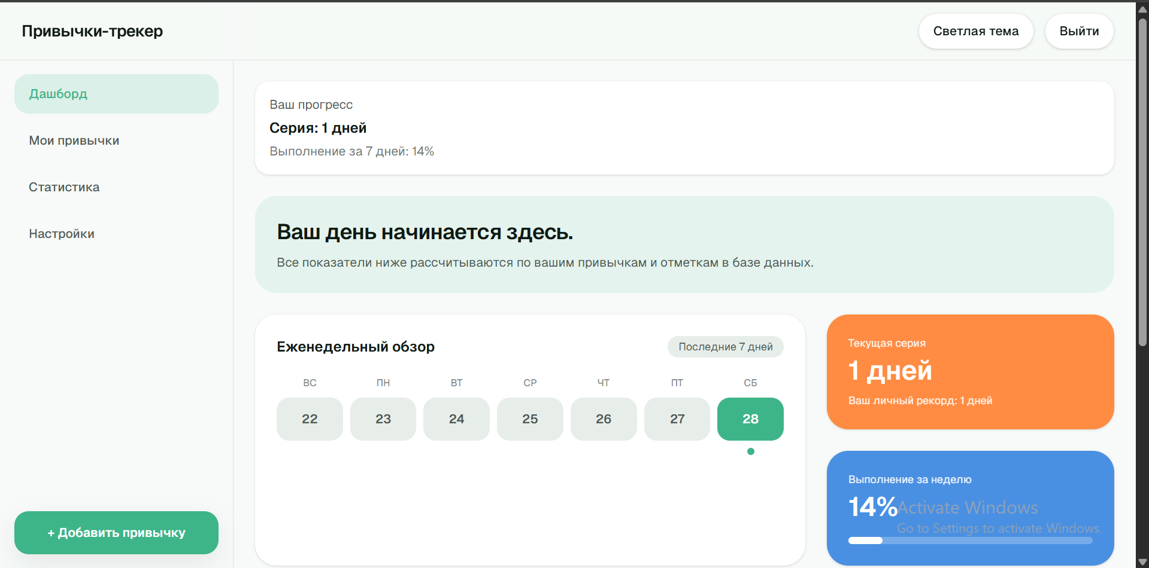Image resolution: width=1149 pixels, height=568 pixels.
Task: Click the day 27 tile
Action: pyautogui.click(x=677, y=419)
